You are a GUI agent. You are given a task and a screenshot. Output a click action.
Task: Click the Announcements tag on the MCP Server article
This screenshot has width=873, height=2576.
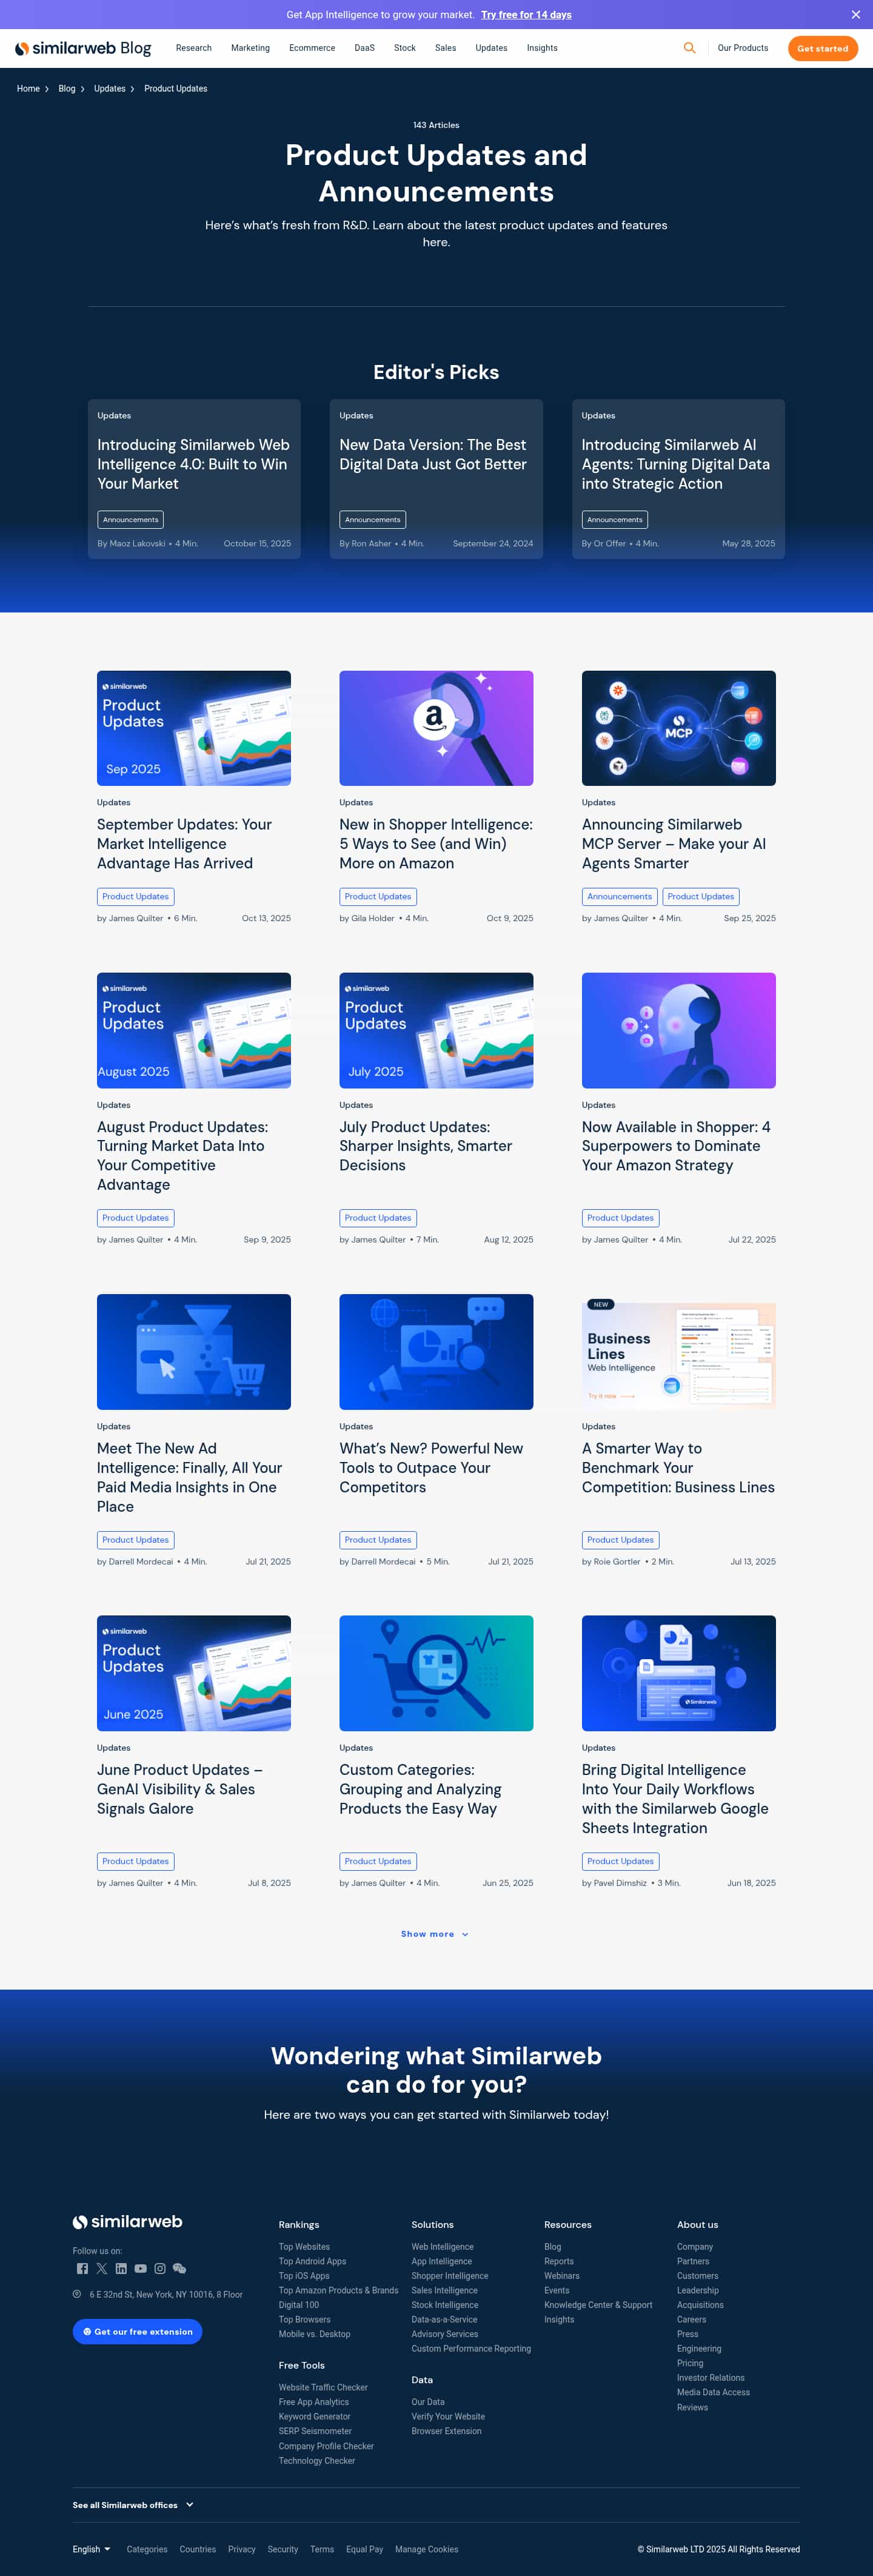click(x=620, y=897)
